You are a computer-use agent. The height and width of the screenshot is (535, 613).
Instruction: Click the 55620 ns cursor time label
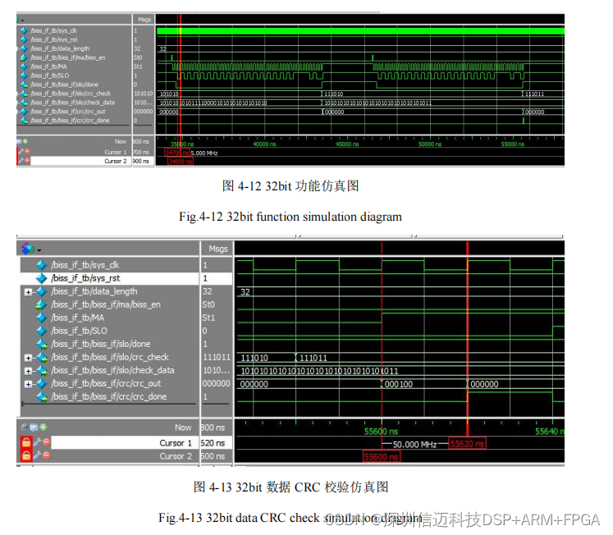click(x=468, y=444)
